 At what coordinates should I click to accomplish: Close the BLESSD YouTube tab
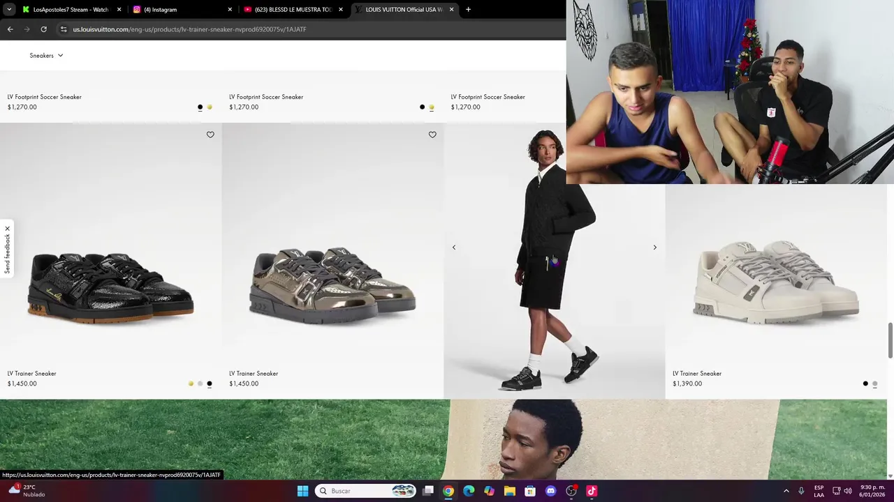[341, 10]
